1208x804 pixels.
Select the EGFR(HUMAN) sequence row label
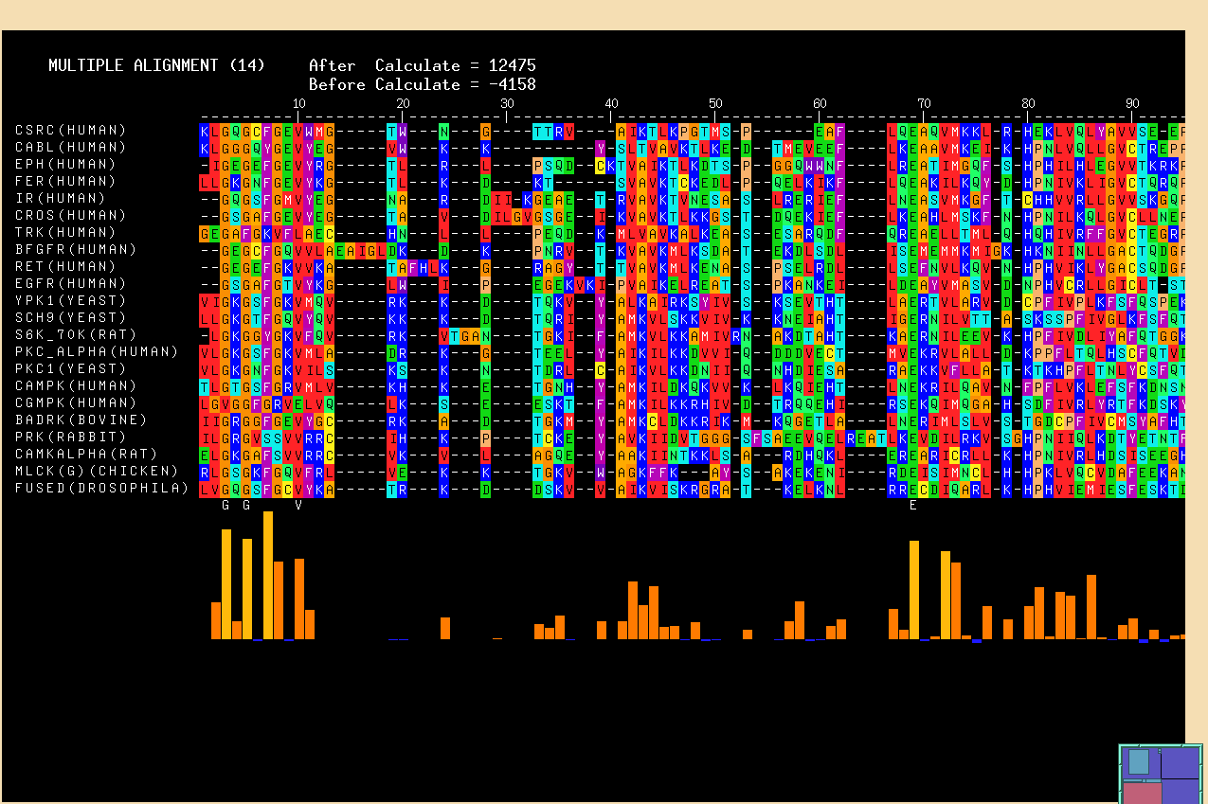[x=71, y=284]
